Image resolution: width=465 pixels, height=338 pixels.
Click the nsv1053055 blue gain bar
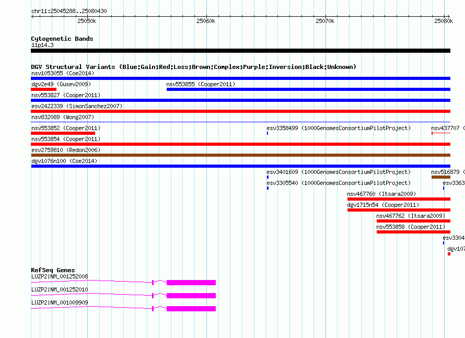(x=240, y=78)
